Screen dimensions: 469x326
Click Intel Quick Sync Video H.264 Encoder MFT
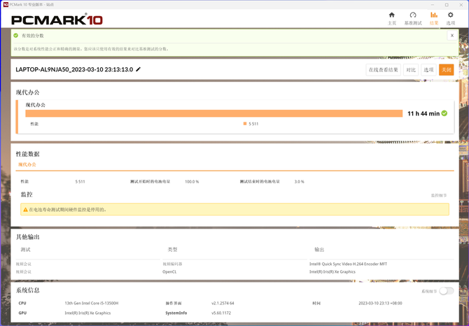coord(348,264)
